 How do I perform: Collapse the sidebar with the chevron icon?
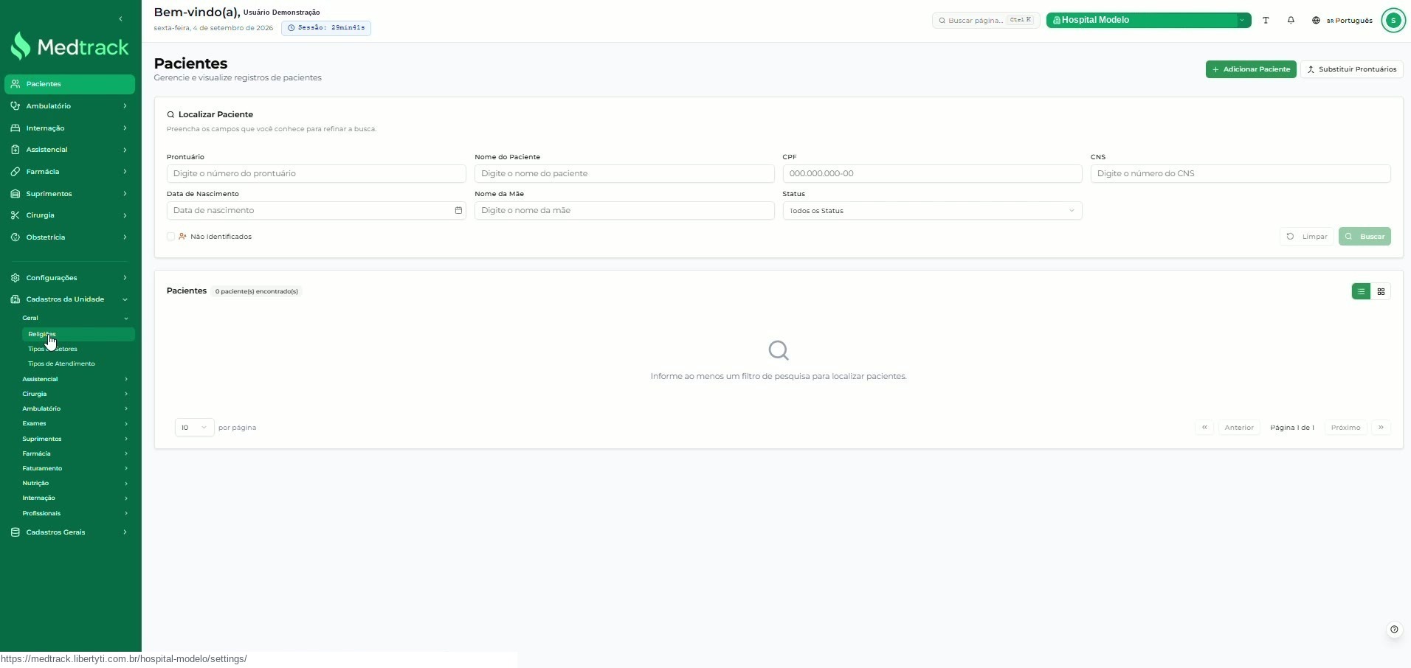[x=120, y=18]
